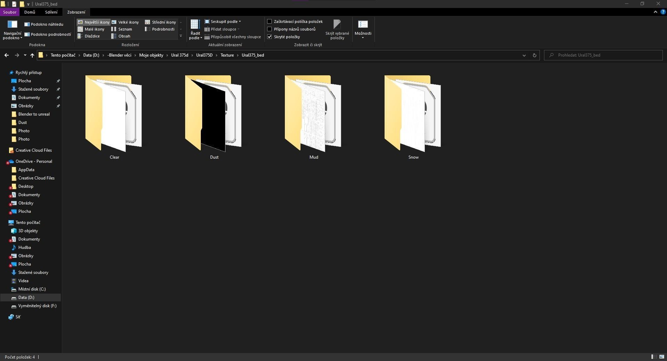Select Data (D:) drive in sidebar
Image resolution: width=667 pixels, height=361 pixels.
tap(31, 297)
